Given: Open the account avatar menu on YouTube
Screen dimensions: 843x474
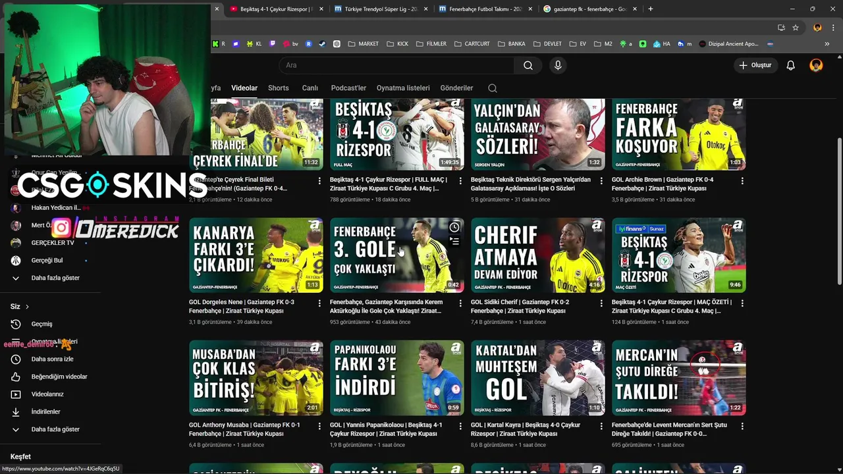Looking at the screenshot, I should [816, 65].
